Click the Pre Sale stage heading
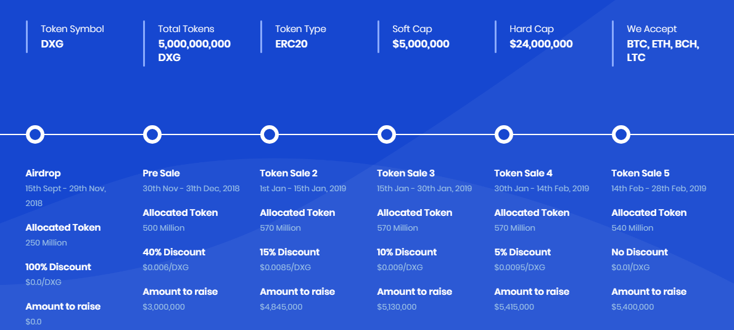Viewport: 734px width, 330px height. tap(161, 173)
